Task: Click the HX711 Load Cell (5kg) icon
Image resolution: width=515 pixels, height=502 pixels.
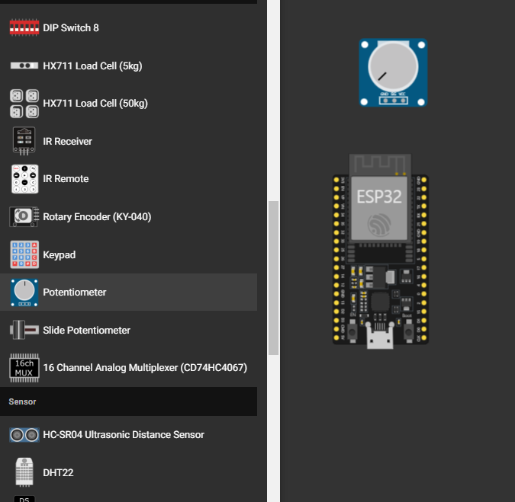Action: pyautogui.click(x=24, y=66)
